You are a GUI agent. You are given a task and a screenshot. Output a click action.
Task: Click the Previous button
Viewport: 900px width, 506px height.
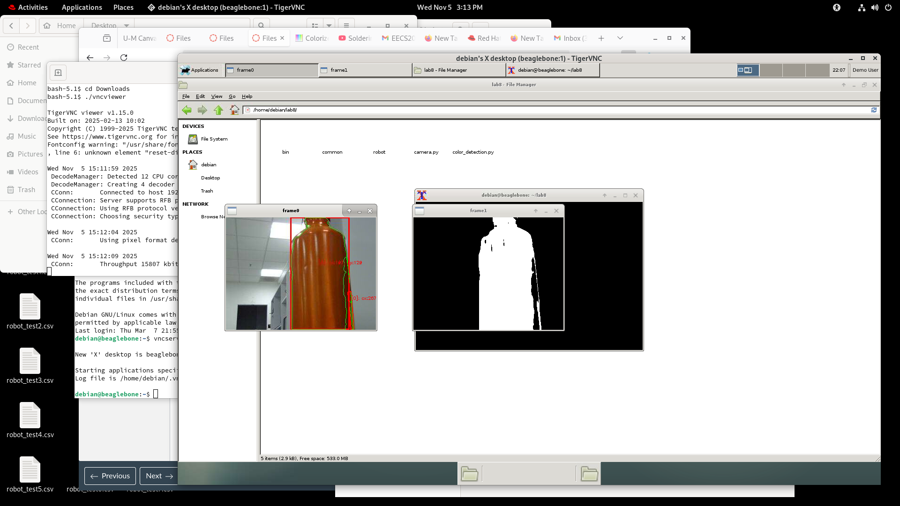(x=110, y=476)
